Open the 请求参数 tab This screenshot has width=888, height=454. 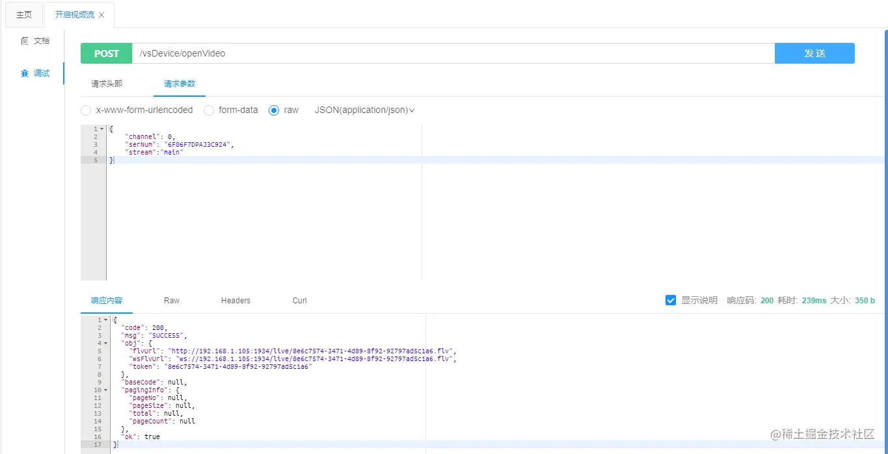click(x=180, y=84)
